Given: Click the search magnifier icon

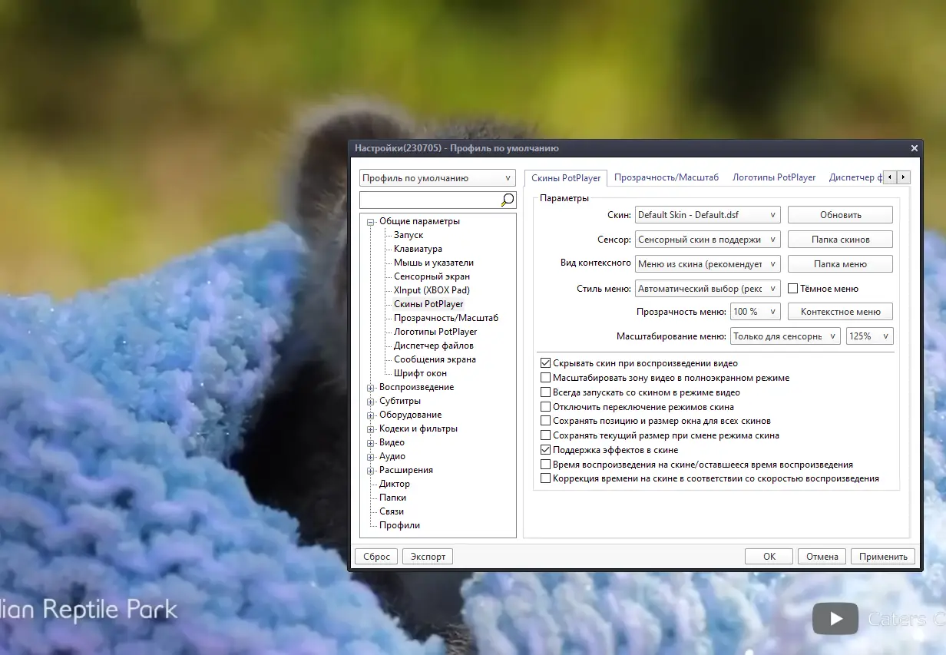Looking at the screenshot, I should (506, 199).
